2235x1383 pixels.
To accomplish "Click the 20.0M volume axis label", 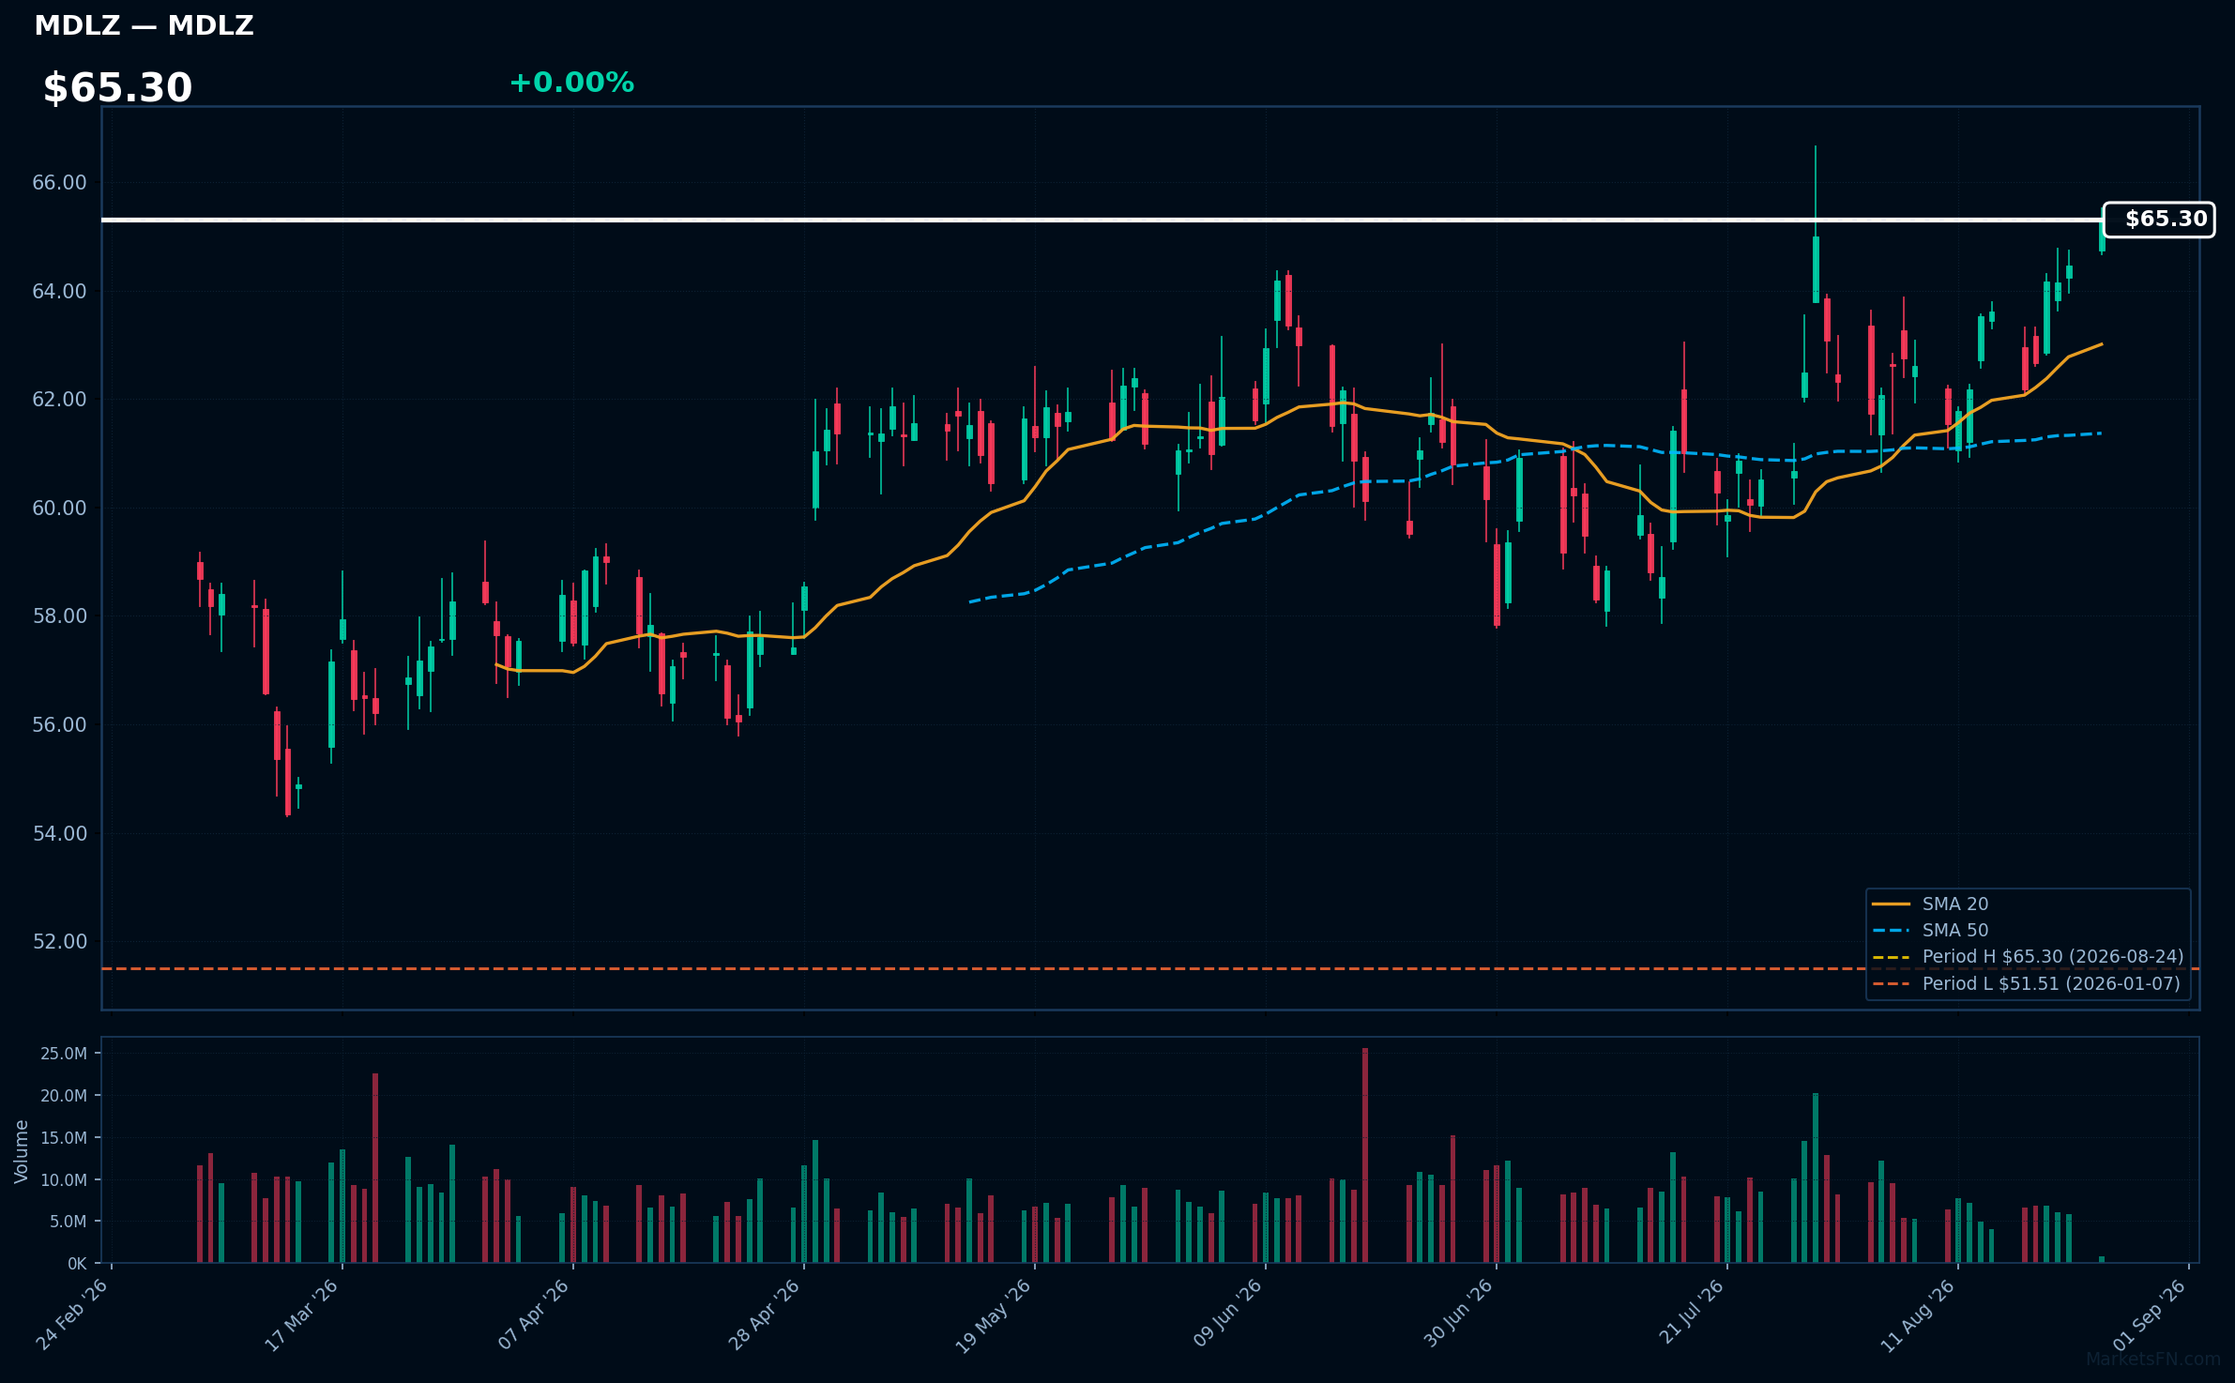I will point(64,1096).
